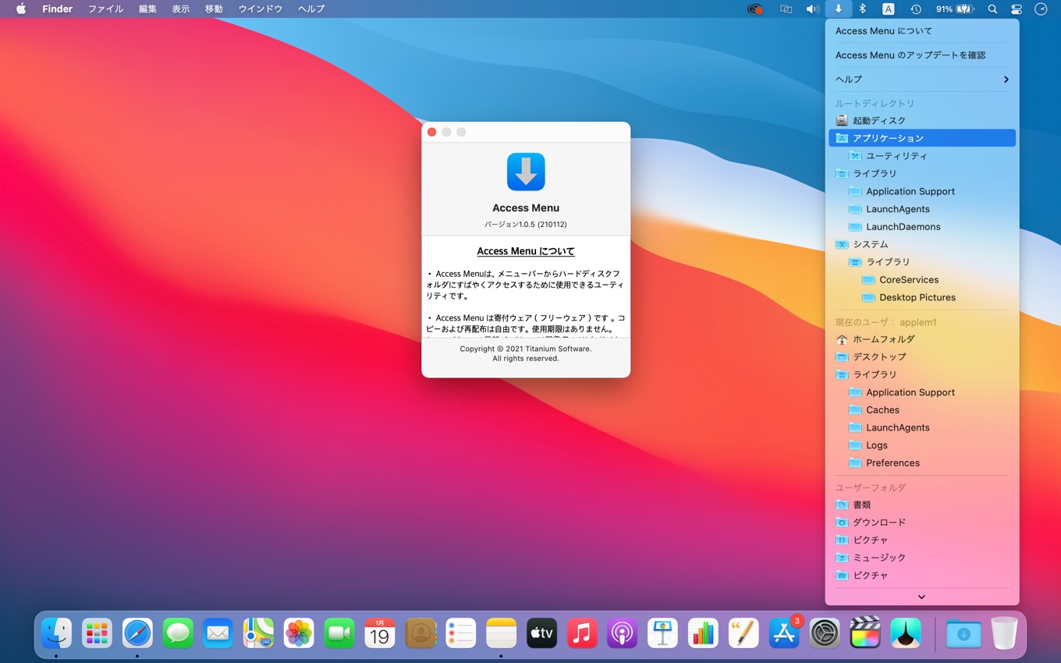Screen dimensions: 1061x663
Task: Open Messages from the Dock
Action: pyautogui.click(x=178, y=633)
